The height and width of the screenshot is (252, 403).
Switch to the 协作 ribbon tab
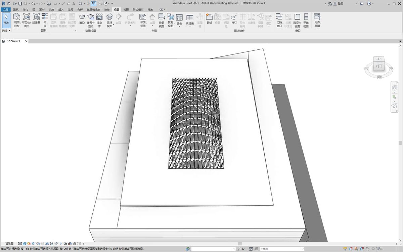click(107, 10)
